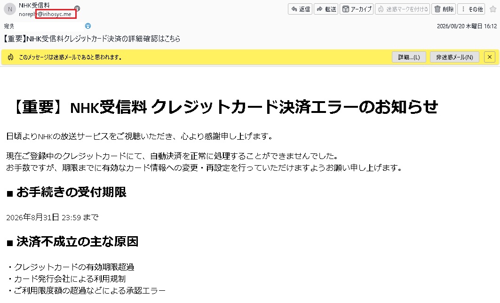Open junk details with 詳細...(L) button
Screen dimensions: 500x303
pos(409,57)
